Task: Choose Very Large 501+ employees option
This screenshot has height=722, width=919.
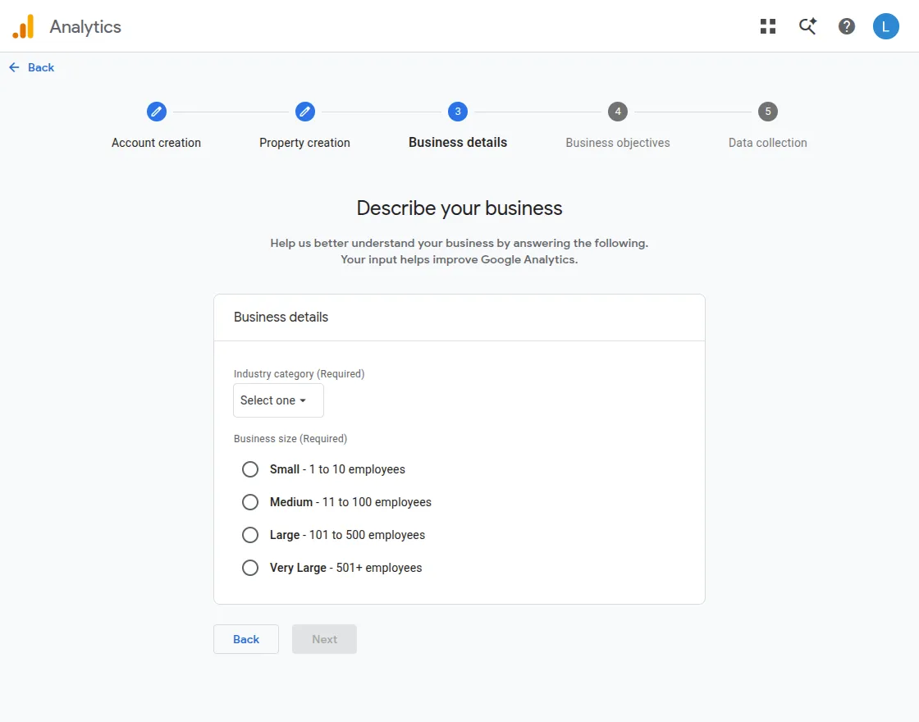Action: [x=250, y=568]
